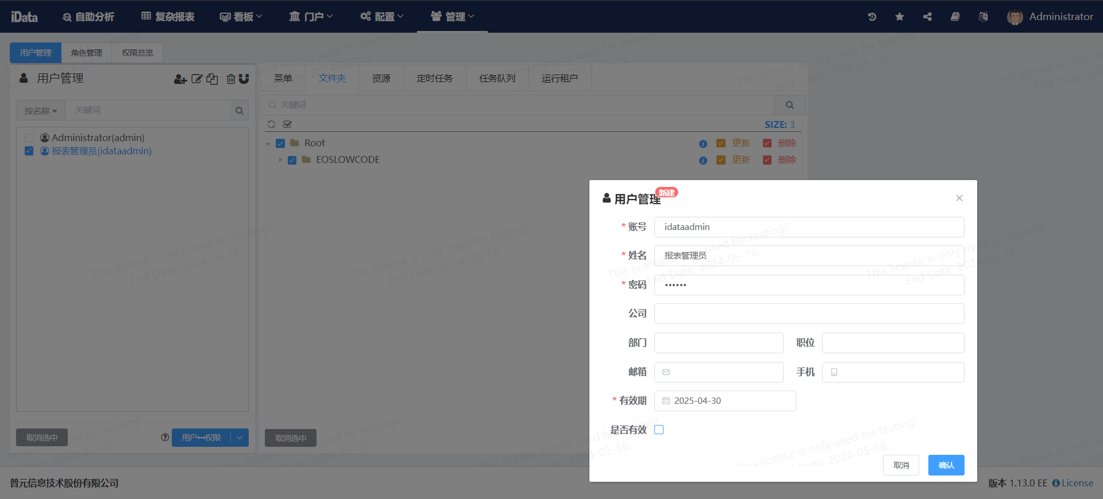Open the history clock icon in header

point(871,17)
